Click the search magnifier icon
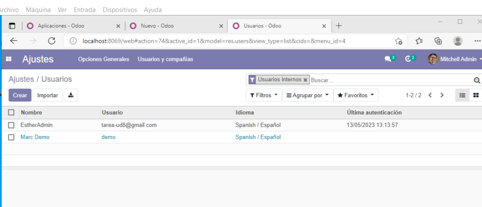 pos(476,80)
